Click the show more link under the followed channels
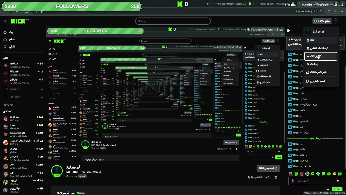This screenshot has height=195, width=346. (8, 105)
